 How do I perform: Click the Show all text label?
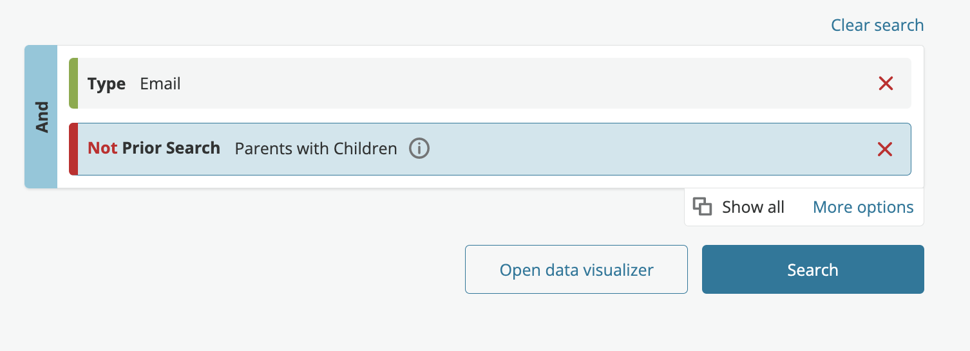tap(753, 207)
